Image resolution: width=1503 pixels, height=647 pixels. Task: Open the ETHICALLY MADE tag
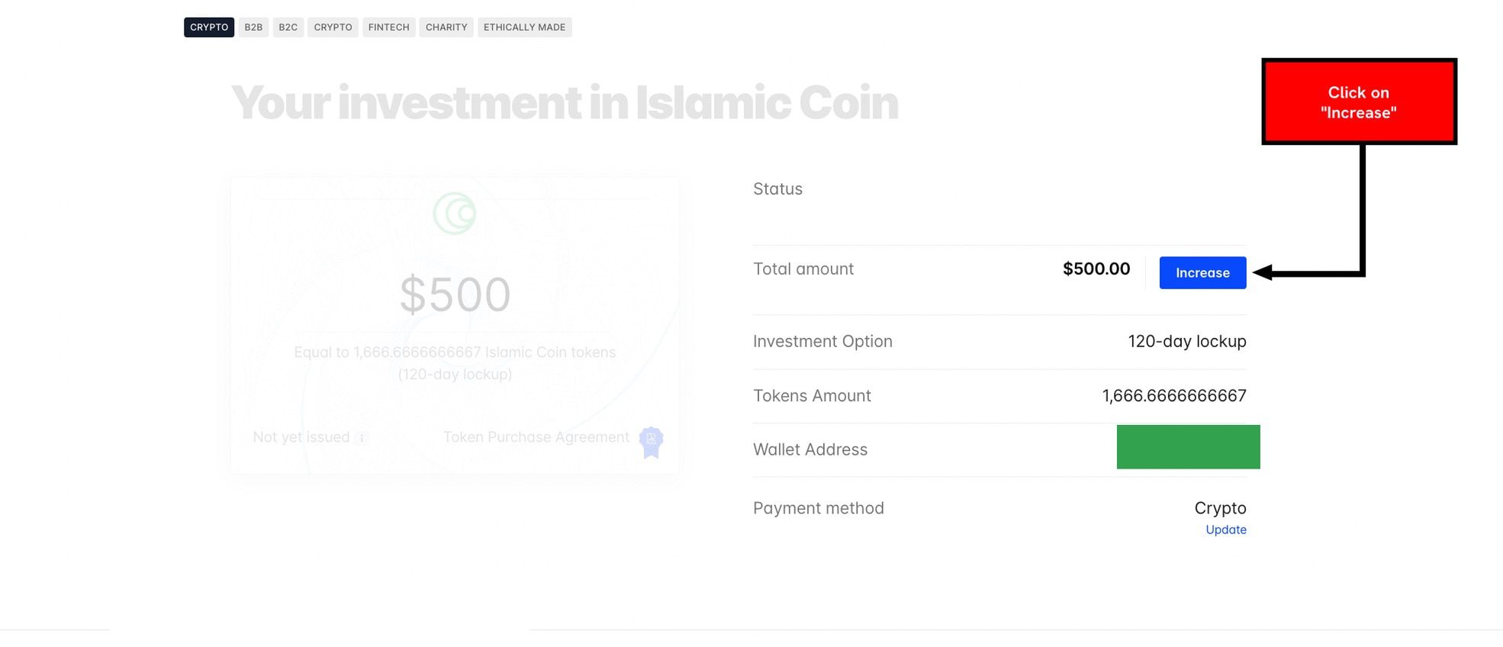524,27
